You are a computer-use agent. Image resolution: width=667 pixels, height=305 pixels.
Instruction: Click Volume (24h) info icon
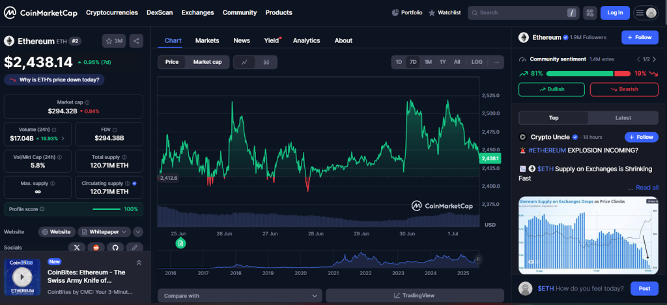tap(54, 130)
